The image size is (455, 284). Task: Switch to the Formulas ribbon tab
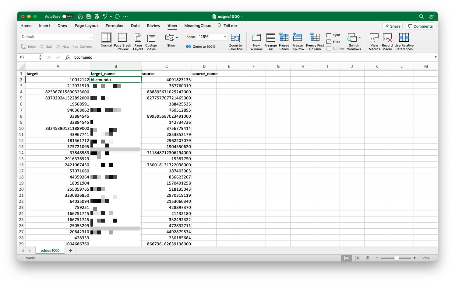(114, 26)
